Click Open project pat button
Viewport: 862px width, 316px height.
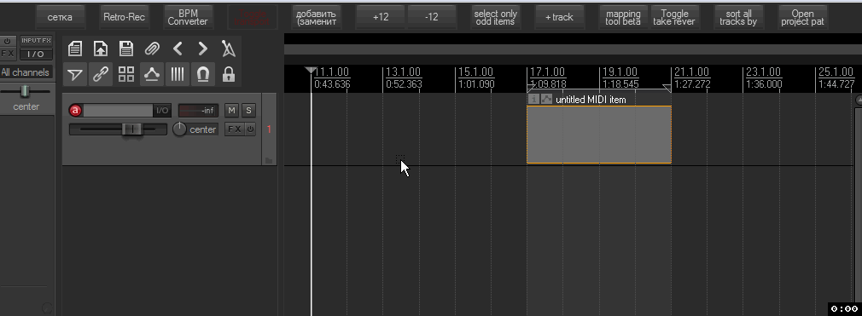tap(802, 17)
